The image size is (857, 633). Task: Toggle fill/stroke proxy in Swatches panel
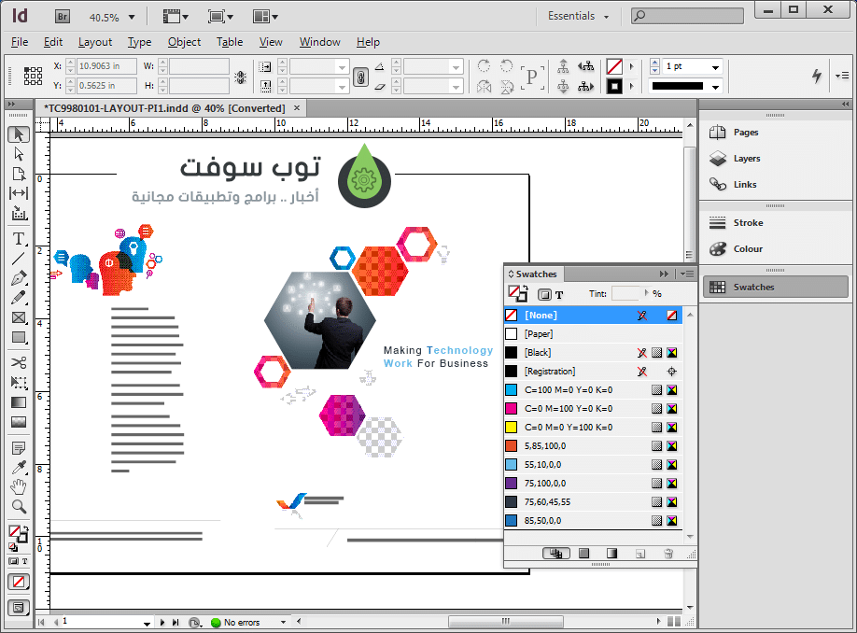tap(517, 293)
